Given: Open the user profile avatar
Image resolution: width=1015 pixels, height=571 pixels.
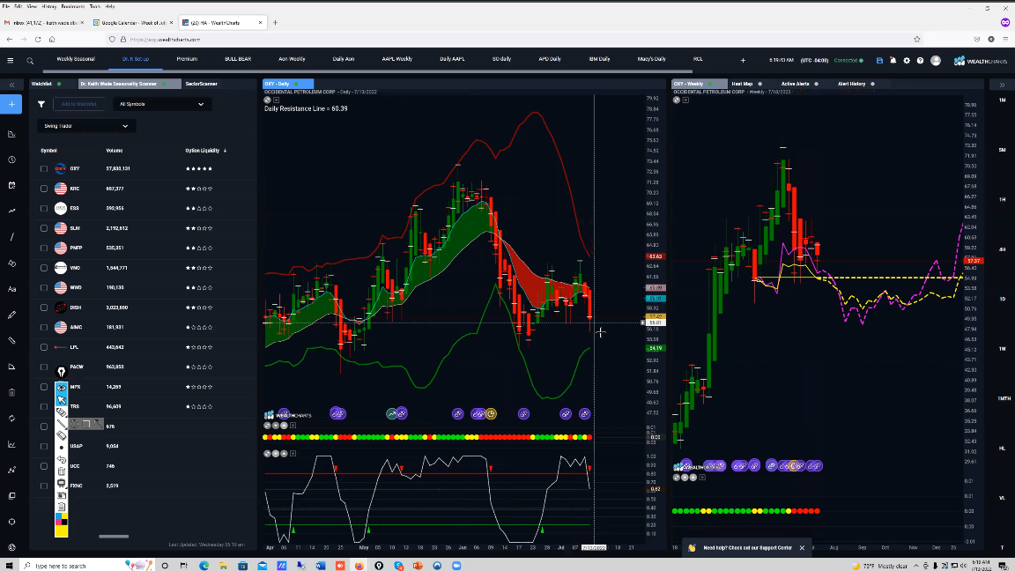Looking at the screenshot, I should tap(936, 60).
